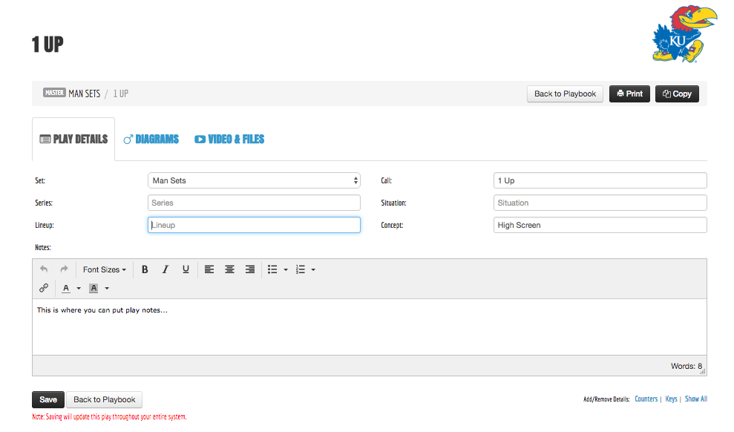The width and height of the screenshot is (734, 432).
Task: Click the insert link icon
Action: [44, 288]
